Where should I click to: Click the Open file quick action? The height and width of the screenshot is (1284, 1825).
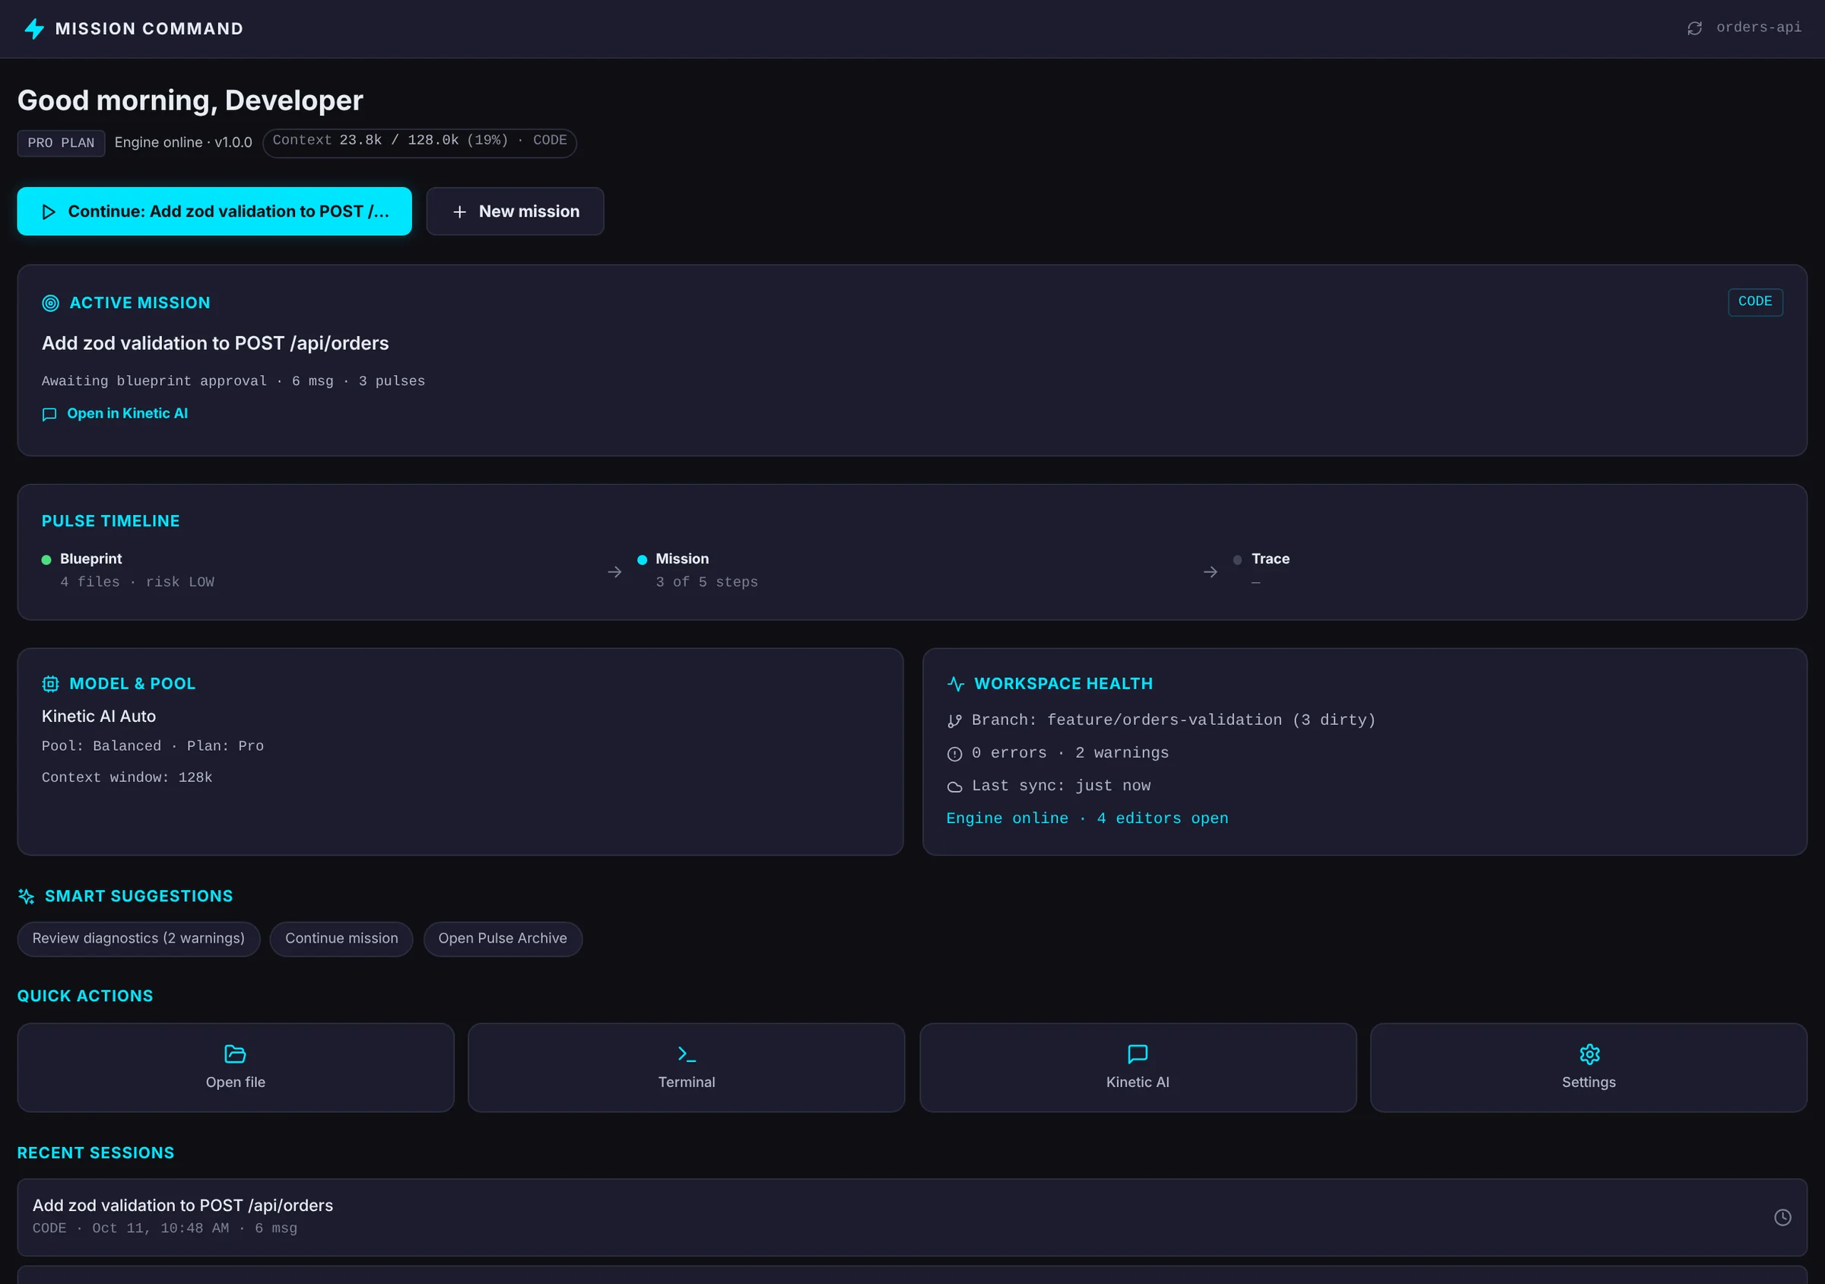coord(235,1068)
